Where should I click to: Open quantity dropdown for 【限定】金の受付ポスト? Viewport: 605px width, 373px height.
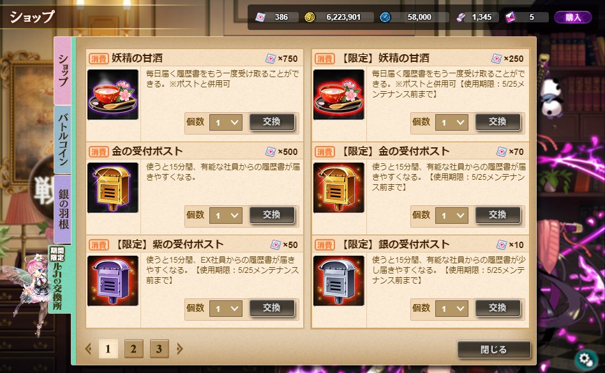tap(451, 216)
